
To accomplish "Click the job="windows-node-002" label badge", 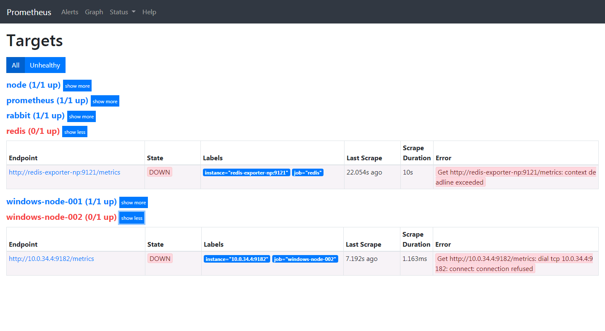I will coord(305,259).
